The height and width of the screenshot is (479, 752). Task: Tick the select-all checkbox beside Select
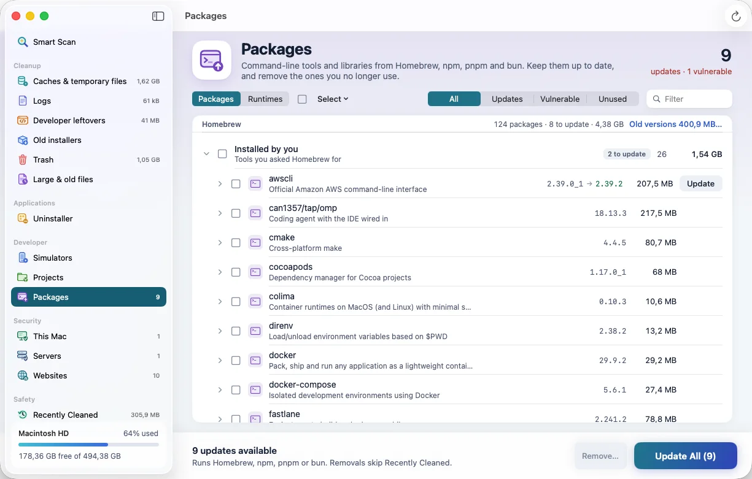click(302, 99)
